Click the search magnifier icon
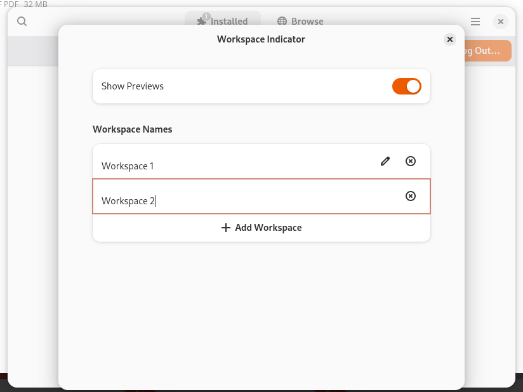Screen dimensions: 523x392 click(22, 22)
